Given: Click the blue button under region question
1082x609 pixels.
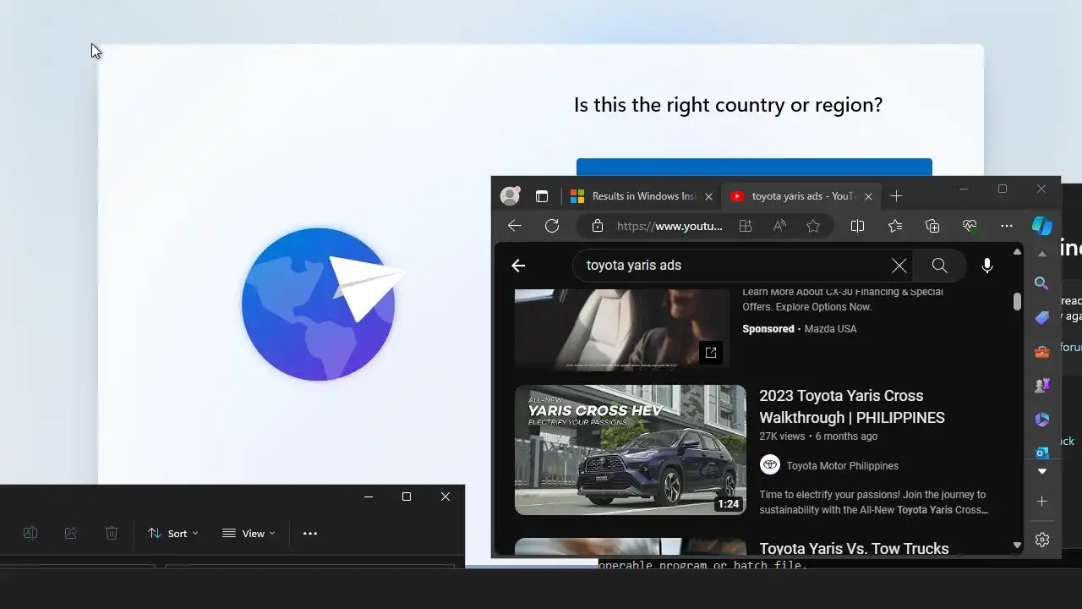Looking at the screenshot, I should (754, 167).
